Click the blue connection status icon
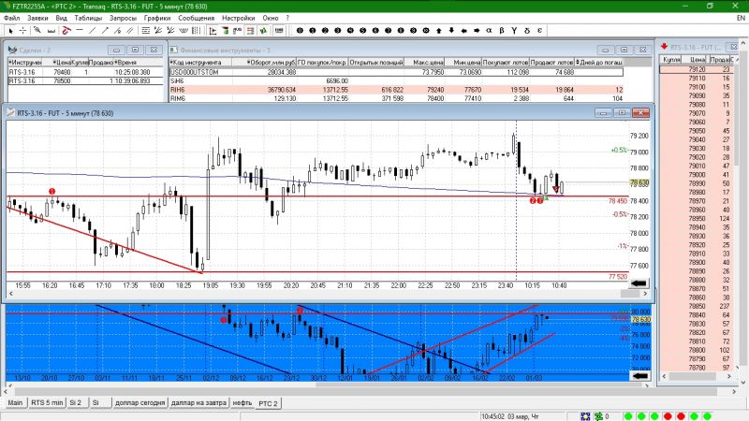This screenshot has width=749, height=421. point(585,416)
